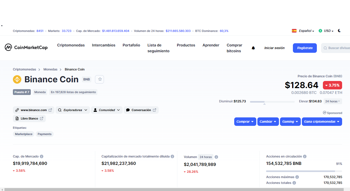Open Comprar bitcoins nav item
This screenshot has height=191, width=350.
pos(234,48)
